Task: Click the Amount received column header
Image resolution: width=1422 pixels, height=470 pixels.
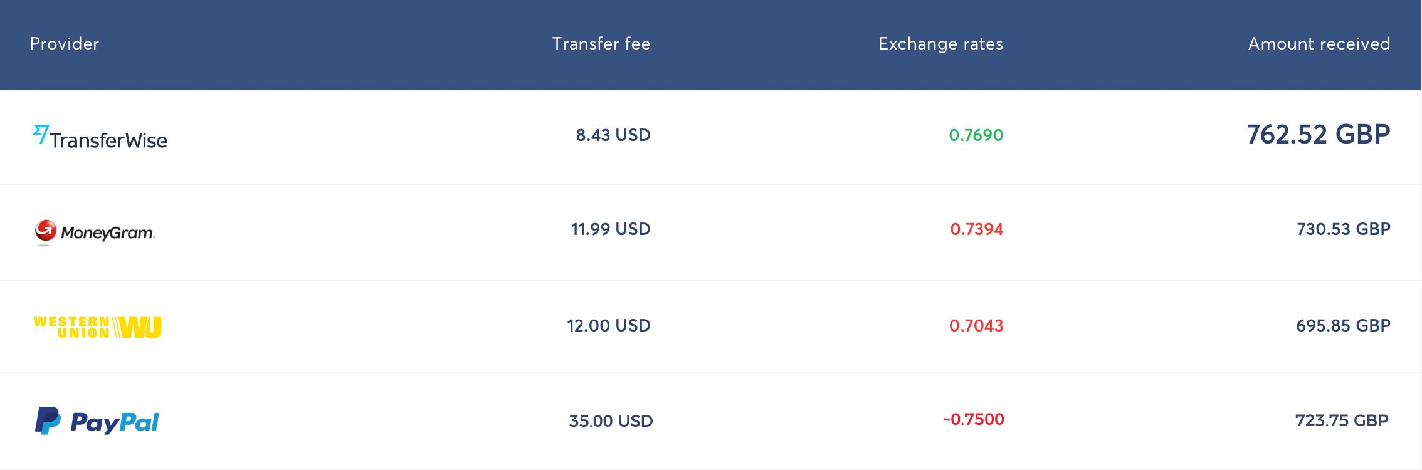Action: click(1319, 44)
